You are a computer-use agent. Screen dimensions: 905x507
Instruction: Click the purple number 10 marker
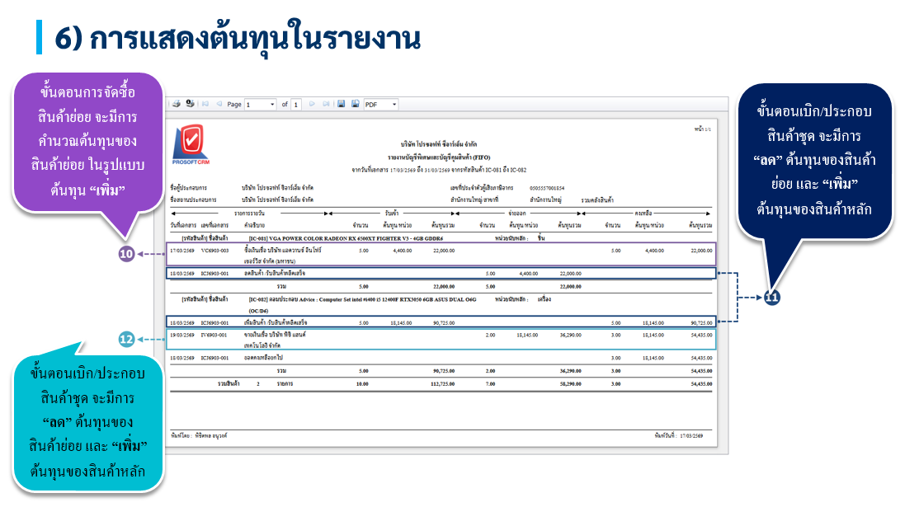click(x=126, y=255)
